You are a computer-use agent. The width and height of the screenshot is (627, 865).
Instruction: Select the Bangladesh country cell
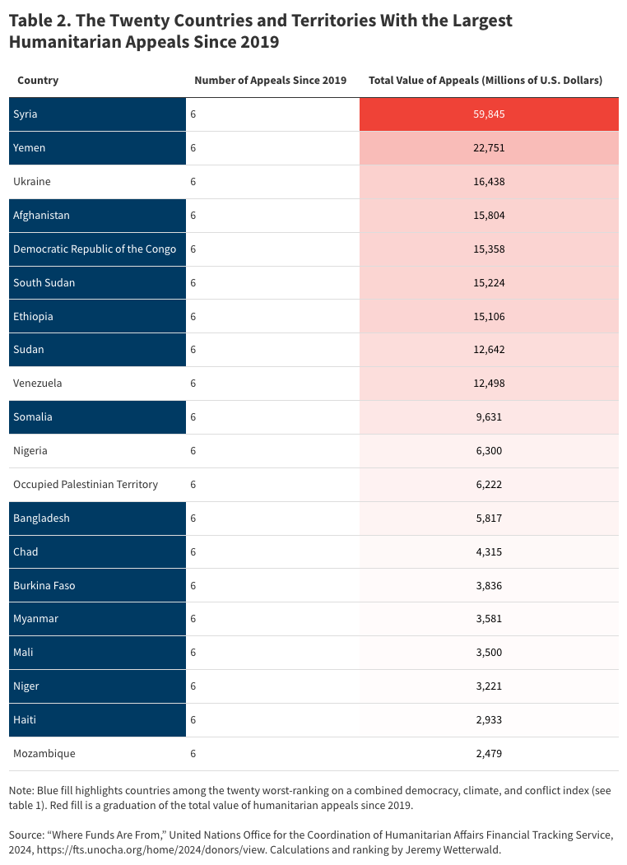[x=97, y=518]
